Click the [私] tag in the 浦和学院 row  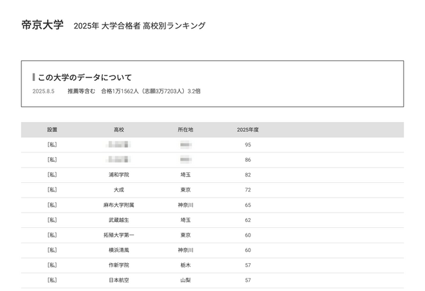tap(52, 175)
